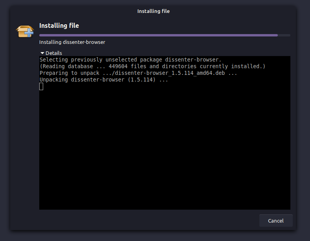Image resolution: width=310 pixels, height=241 pixels.
Task: Cancel the installation
Action: (276, 221)
